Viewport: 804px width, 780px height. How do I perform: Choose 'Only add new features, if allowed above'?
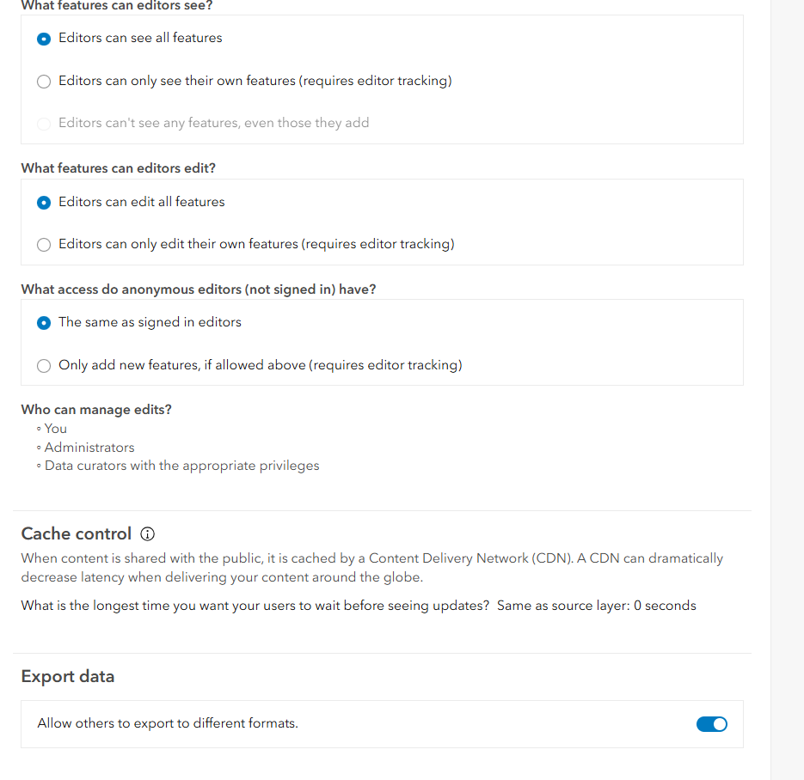tap(44, 366)
